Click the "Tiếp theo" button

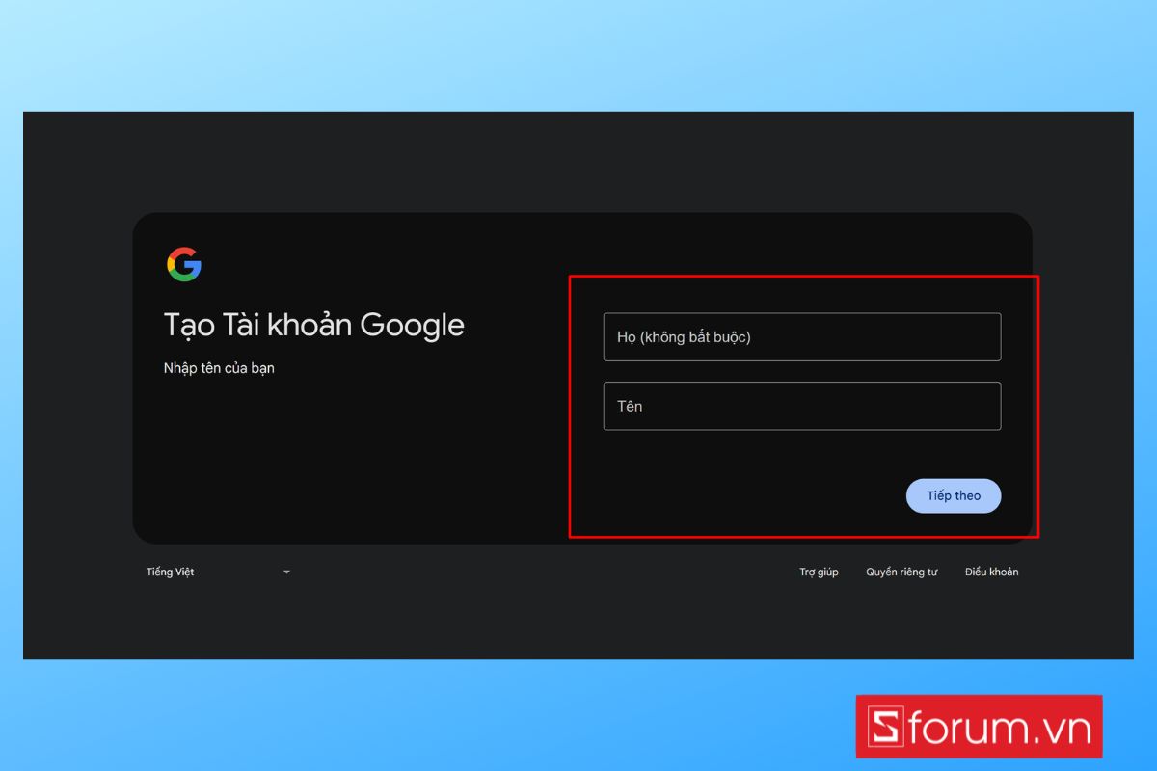tap(954, 495)
